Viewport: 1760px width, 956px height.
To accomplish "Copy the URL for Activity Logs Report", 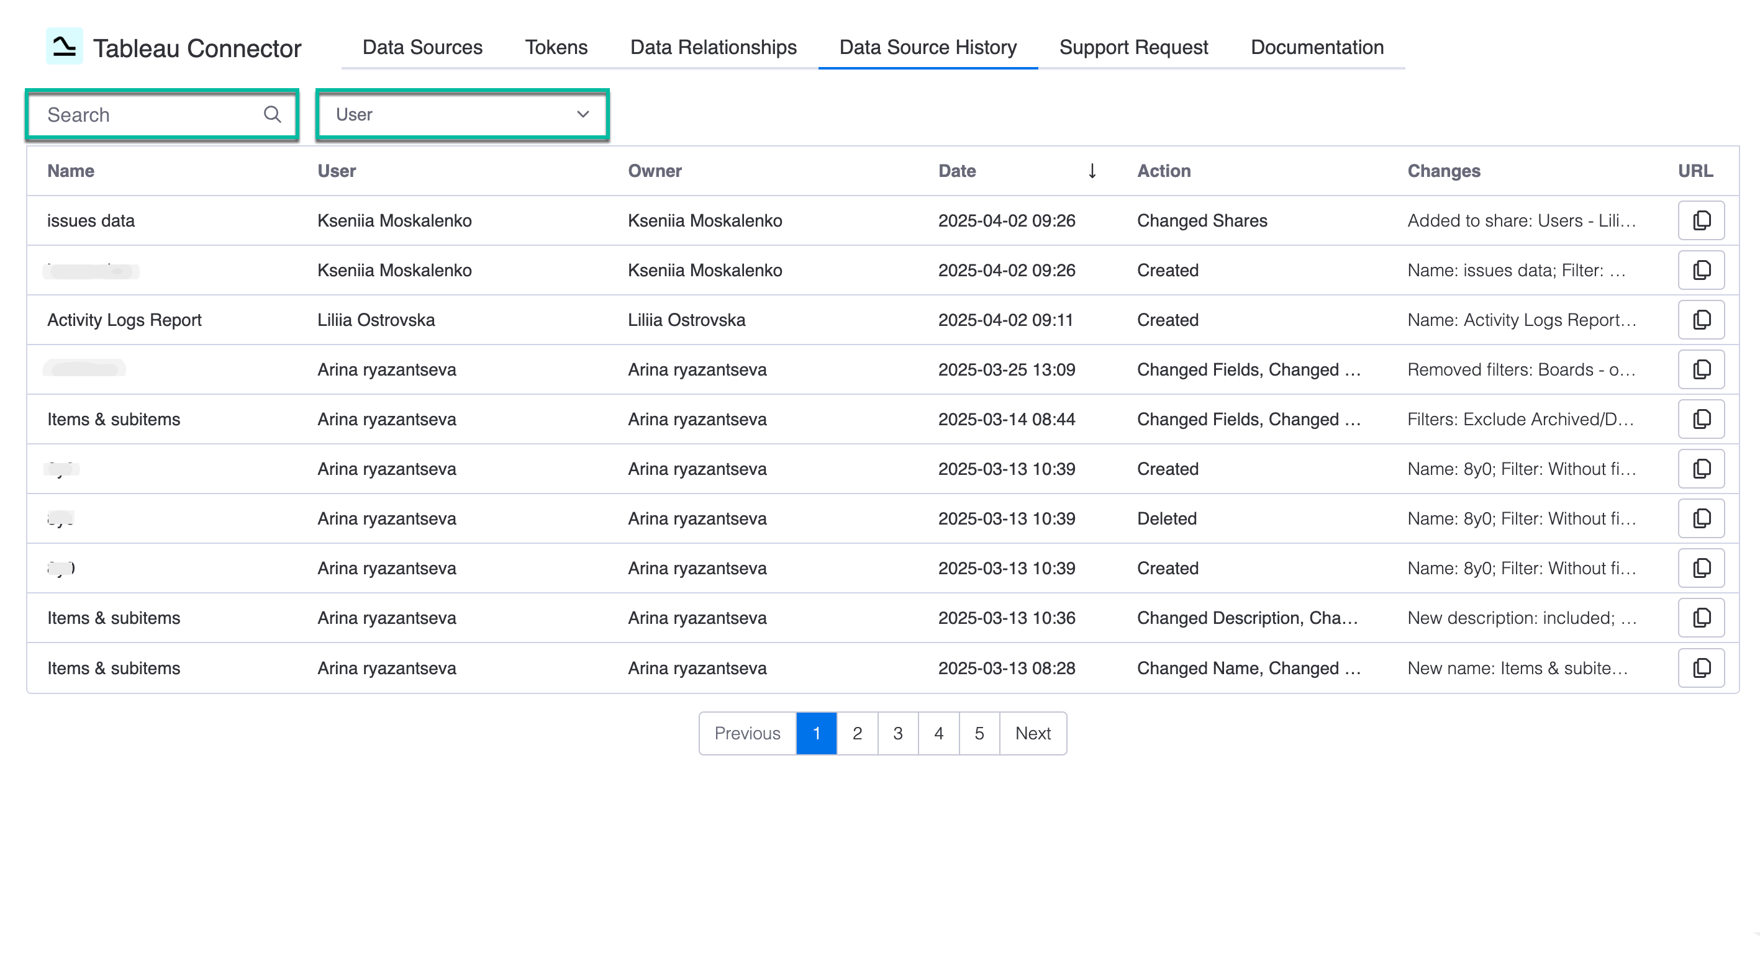I will [1701, 319].
